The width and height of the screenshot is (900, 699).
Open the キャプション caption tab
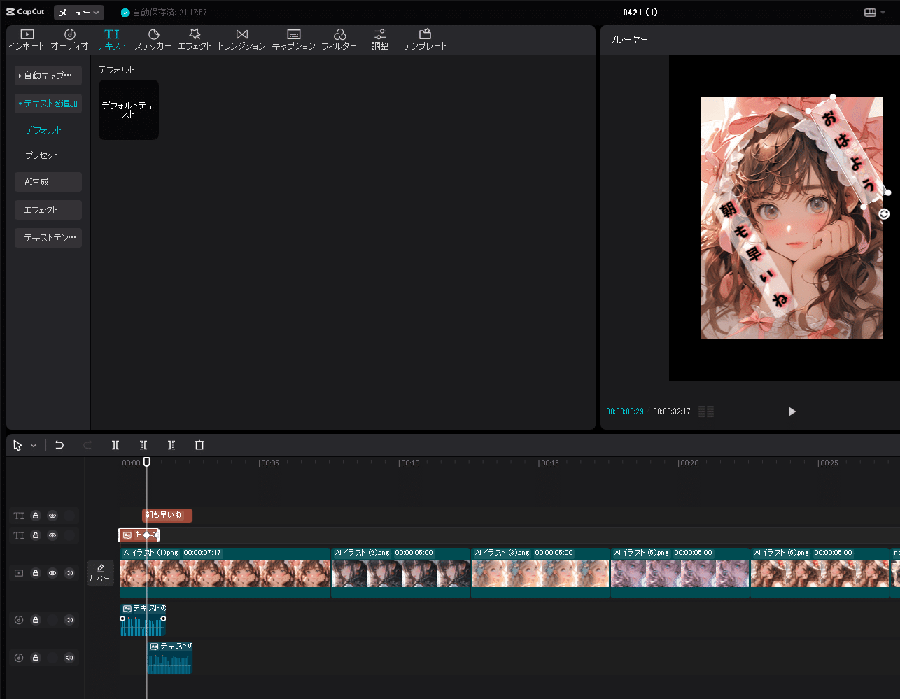point(294,39)
